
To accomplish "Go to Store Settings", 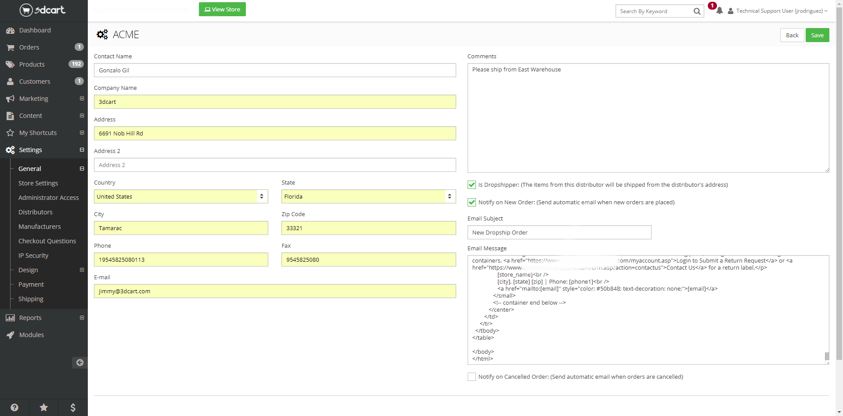I will click(38, 183).
